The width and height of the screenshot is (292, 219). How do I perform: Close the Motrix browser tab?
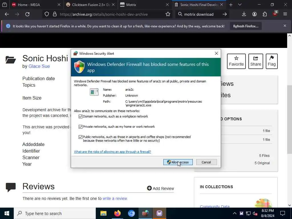tap(167, 5)
